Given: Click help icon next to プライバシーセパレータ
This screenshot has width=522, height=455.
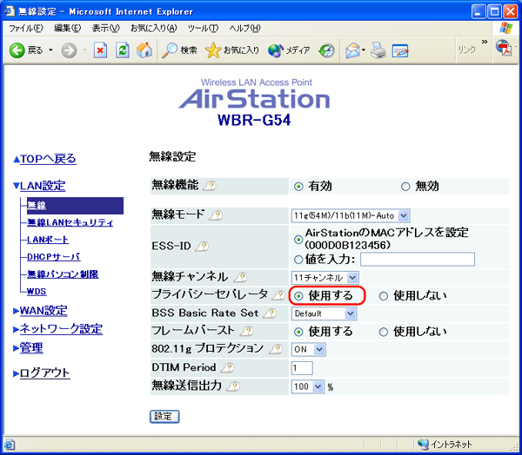Looking at the screenshot, I should [x=278, y=295].
